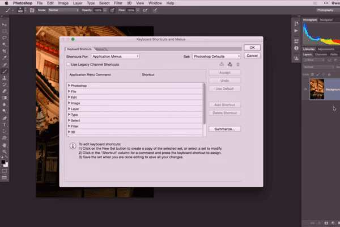
Task: Hide the Background layer eye icon
Action: (305, 89)
